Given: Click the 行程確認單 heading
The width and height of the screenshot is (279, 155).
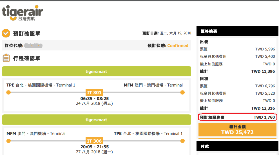Looking at the screenshot, I should (27, 58).
